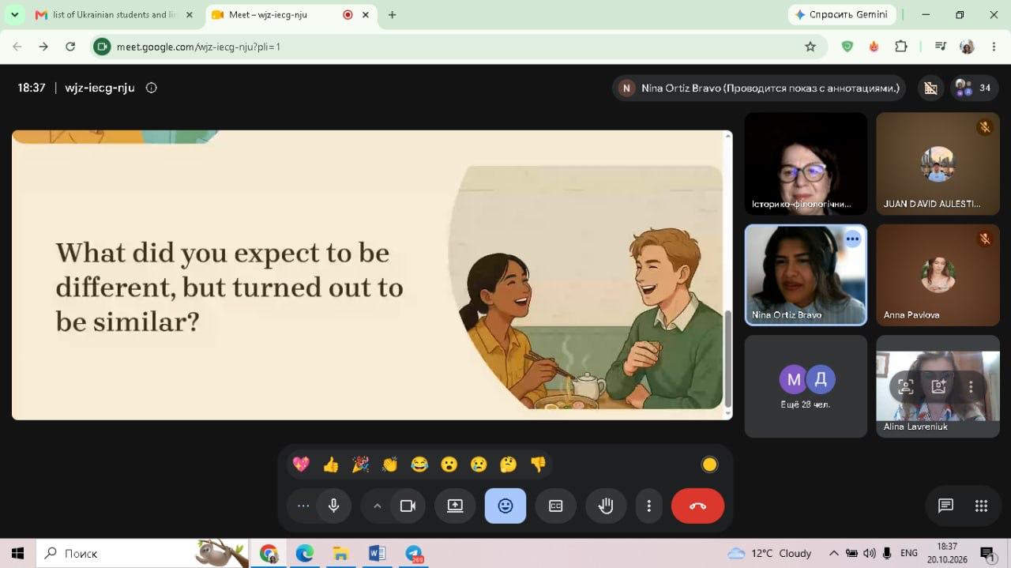
Task: Switch to the Gmail Ukrainian students tab
Action: coord(114,15)
